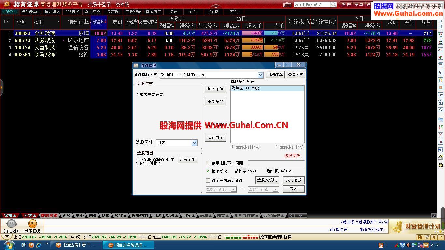
Task: Open the 常规 bottom tab menu
Action: [10, 215]
